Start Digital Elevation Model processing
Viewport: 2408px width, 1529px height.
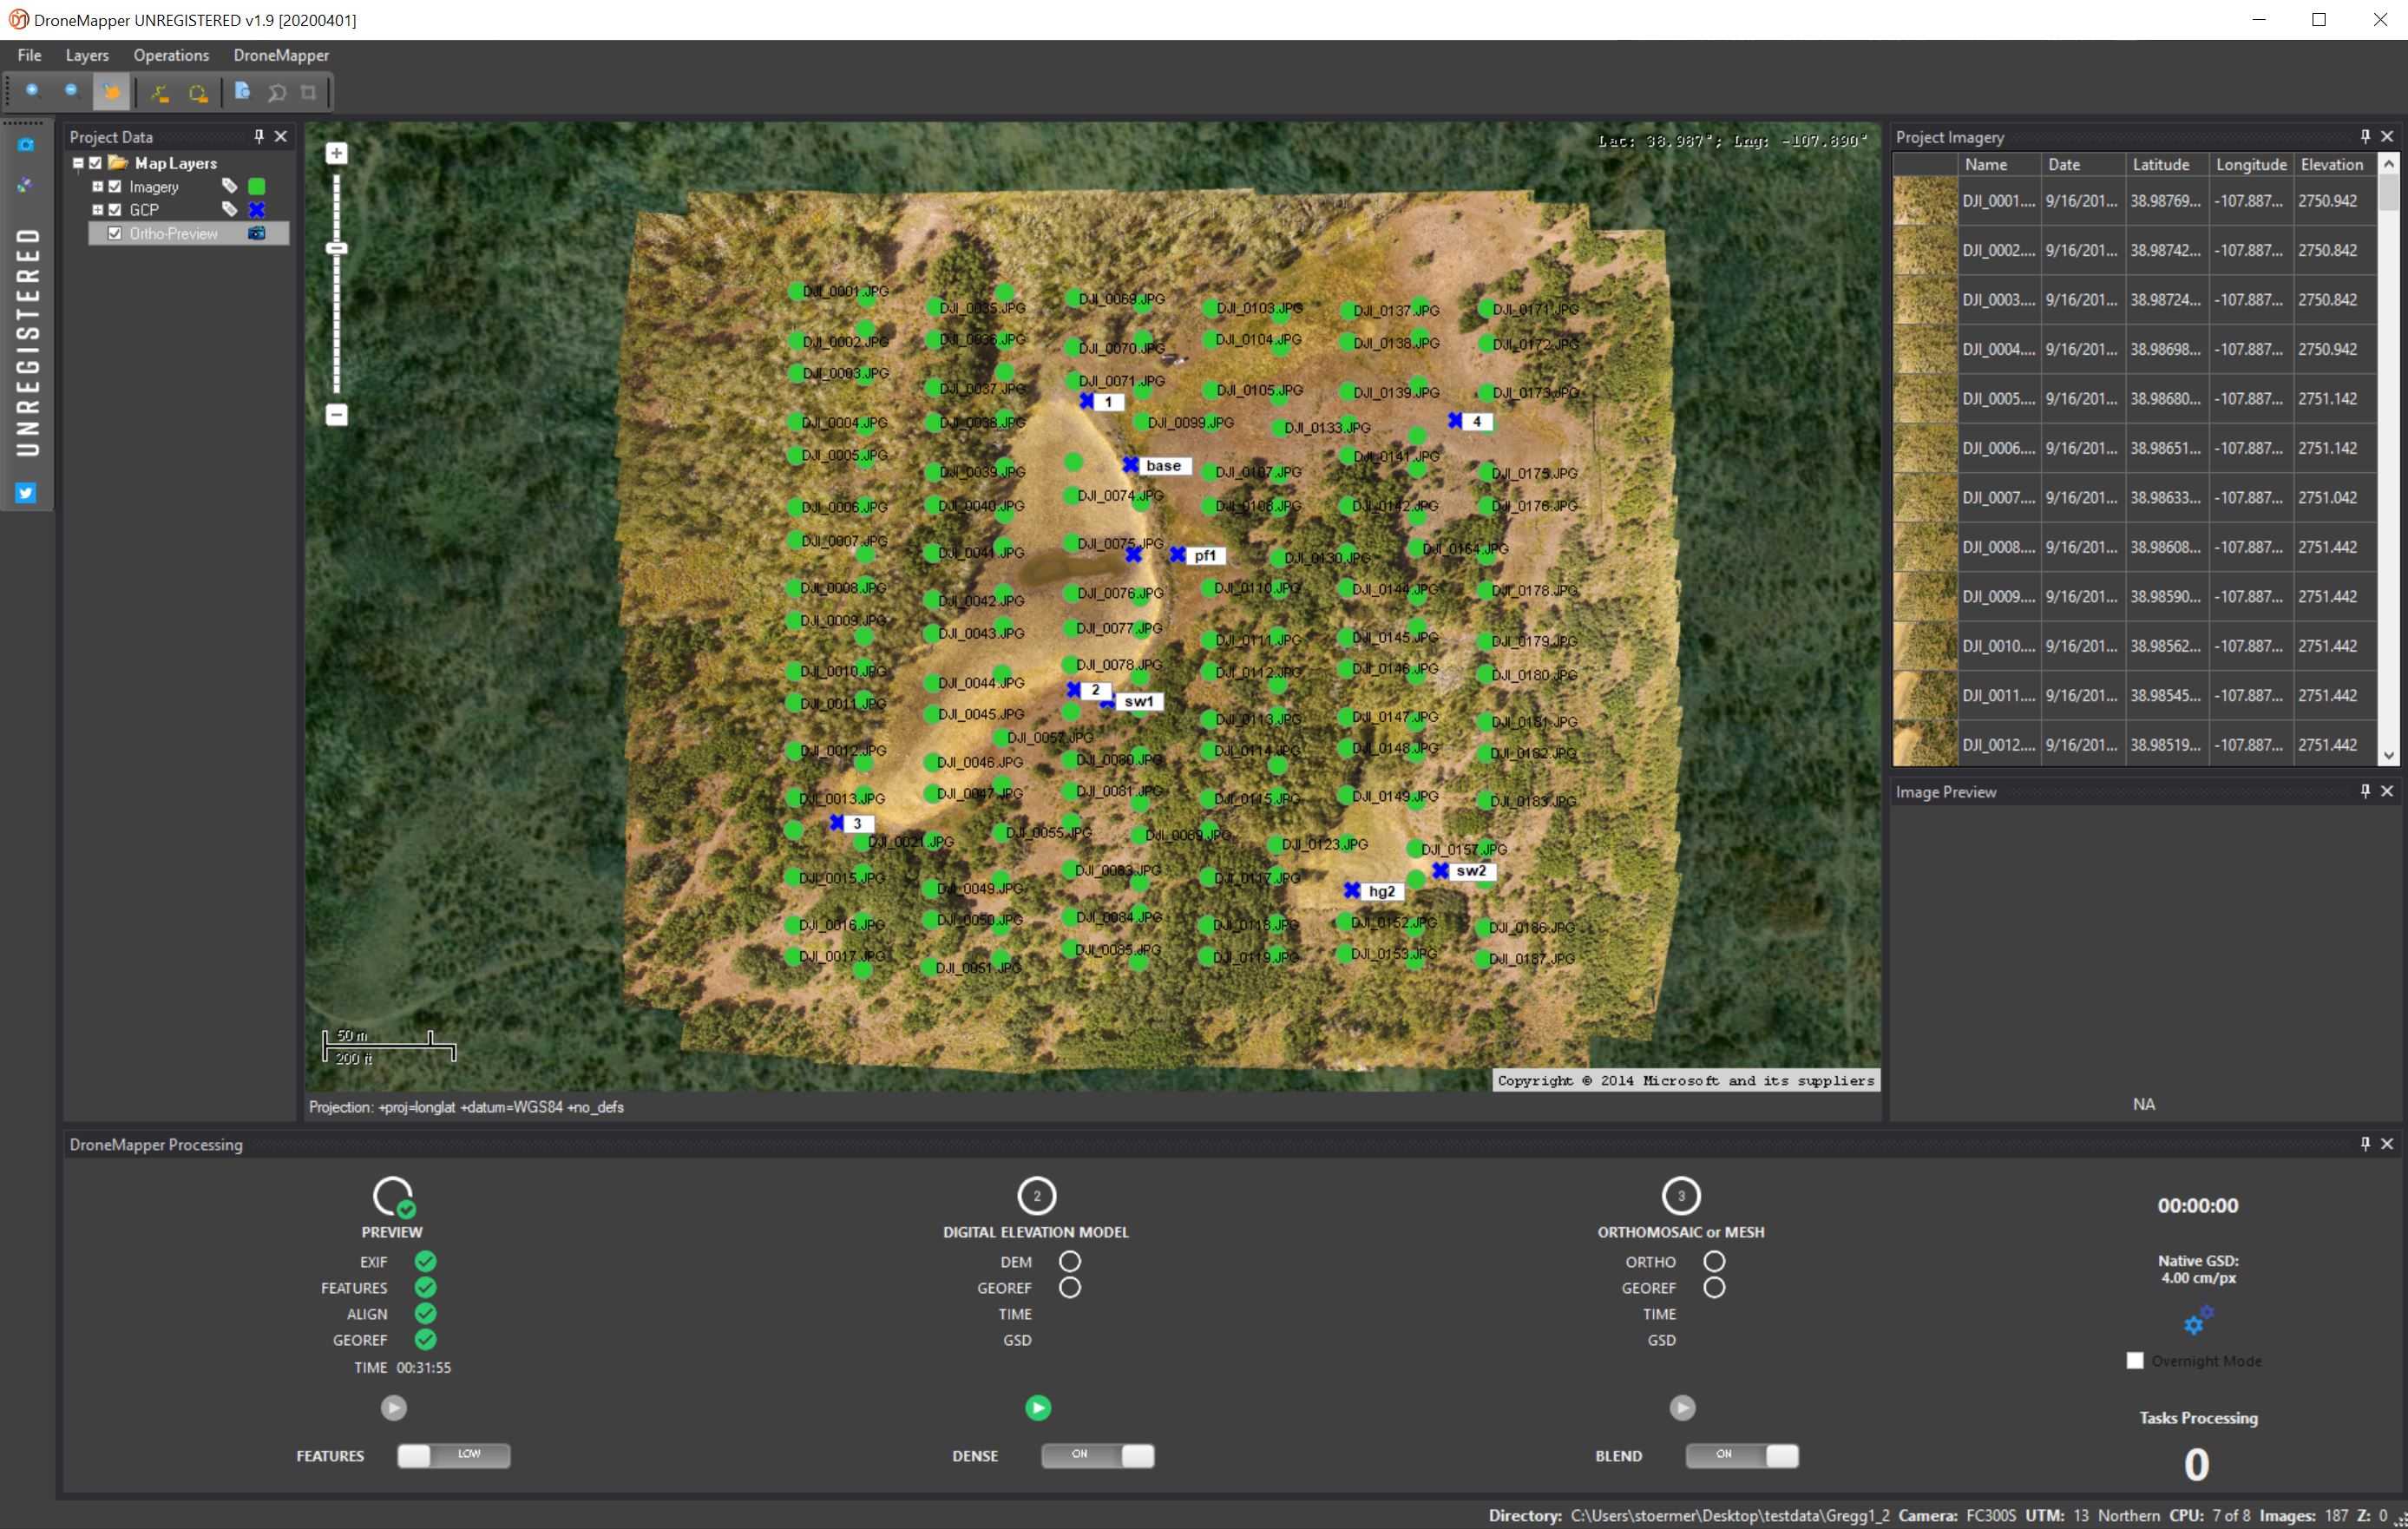(x=1037, y=1408)
